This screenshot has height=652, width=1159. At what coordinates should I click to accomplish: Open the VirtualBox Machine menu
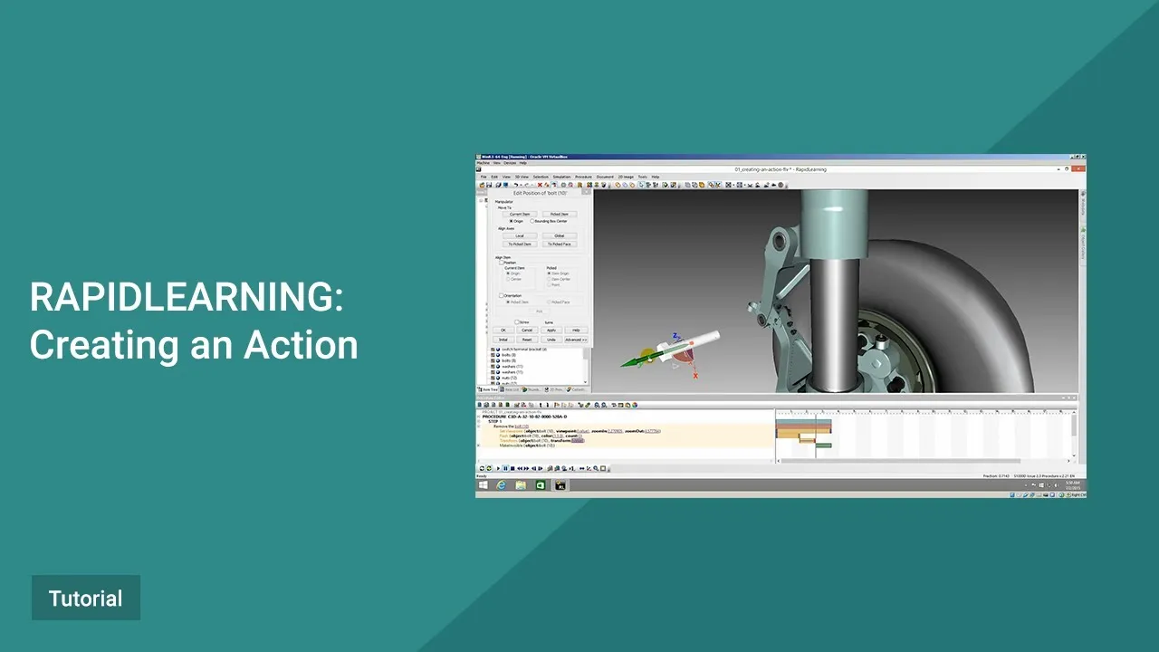tap(484, 163)
